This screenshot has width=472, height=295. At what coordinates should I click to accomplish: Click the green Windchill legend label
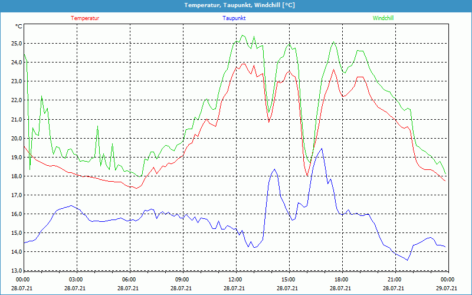tap(383, 18)
